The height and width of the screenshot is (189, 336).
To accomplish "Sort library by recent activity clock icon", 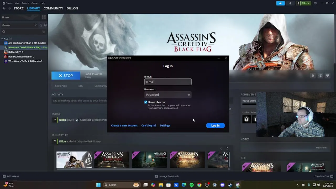I will (x=41, y=25).
